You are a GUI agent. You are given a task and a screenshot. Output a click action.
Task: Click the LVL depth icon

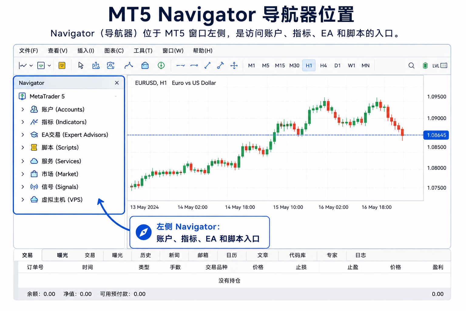[x=440, y=65]
